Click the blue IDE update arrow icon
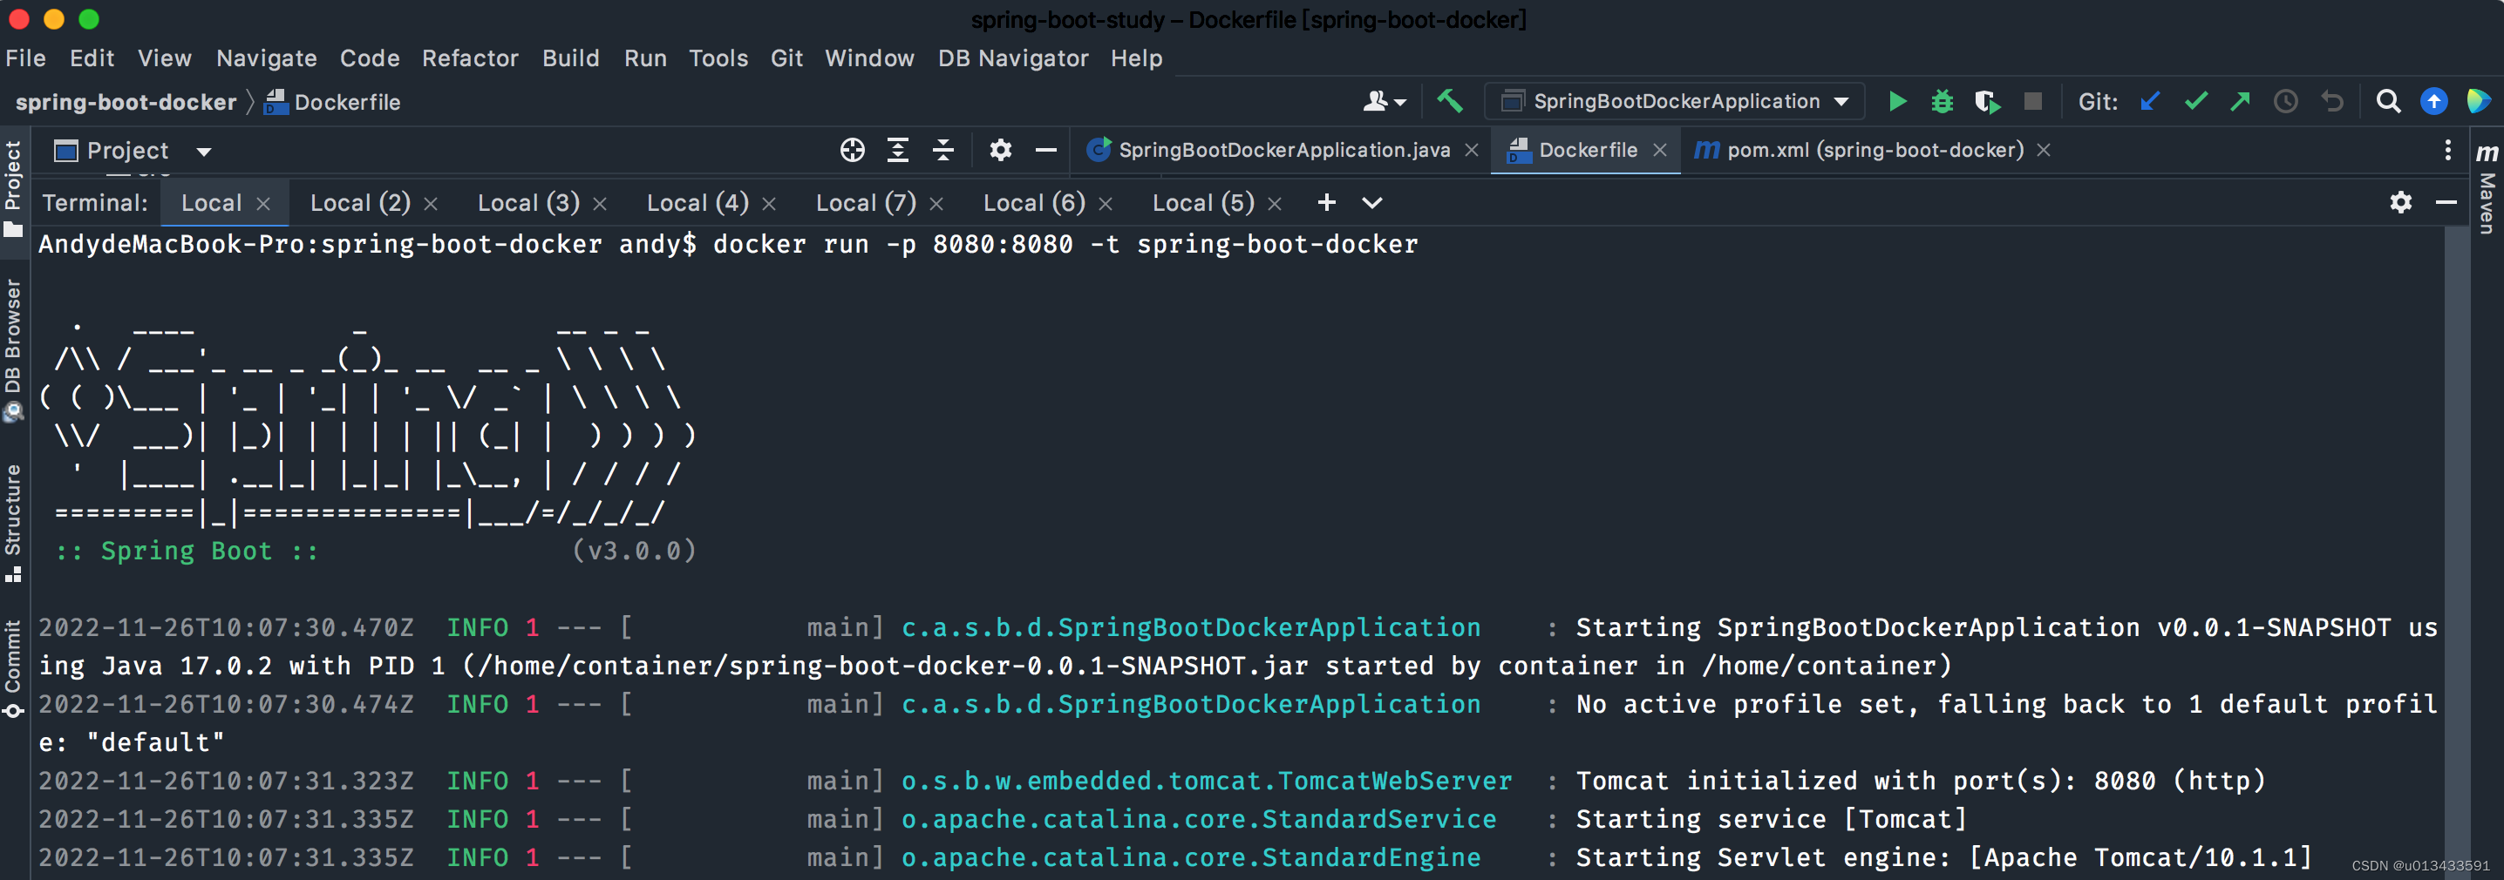Image resolution: width=2504 pixels, height=880 pixels. pyautogui.click(x=2434, y=101)
